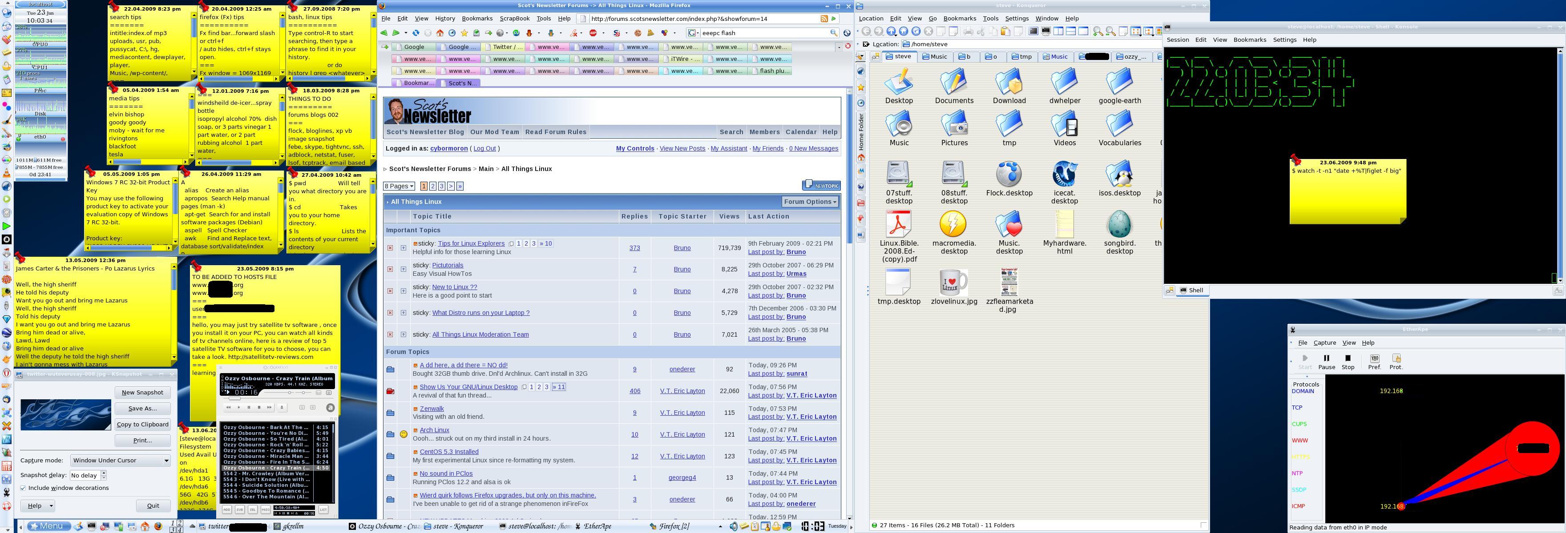Open Pref. in EtherApe toolbar
This screenshot has width=1566, height=533.
(1375, 362)
